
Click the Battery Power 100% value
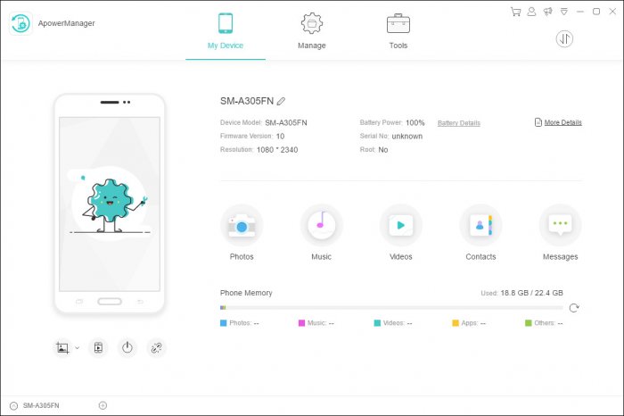[415, 122]
